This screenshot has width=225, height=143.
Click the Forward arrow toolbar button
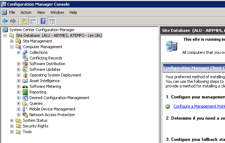[13, 21]
